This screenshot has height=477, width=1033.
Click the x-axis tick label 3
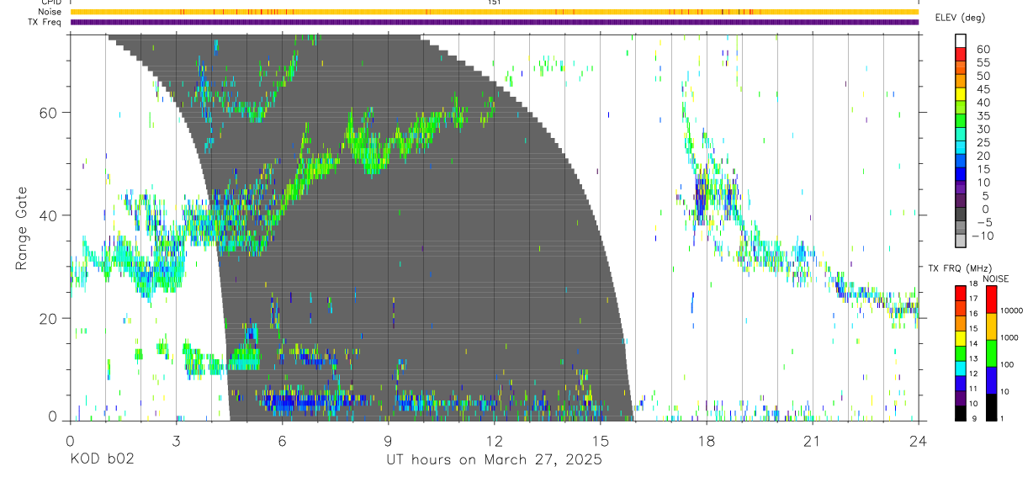(176, 440)
